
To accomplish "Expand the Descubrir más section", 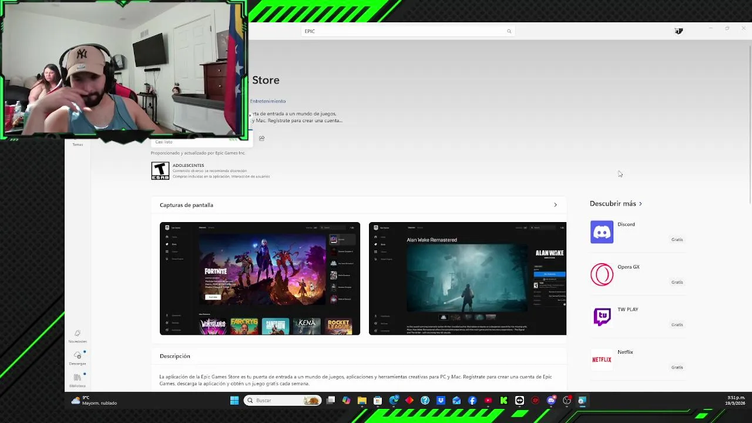I will tap(616, 203).
